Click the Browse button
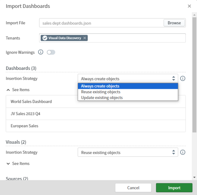Image resolution: width=197 pixels, height=195 pixels. pyautogui.click(x=174, y=23)
